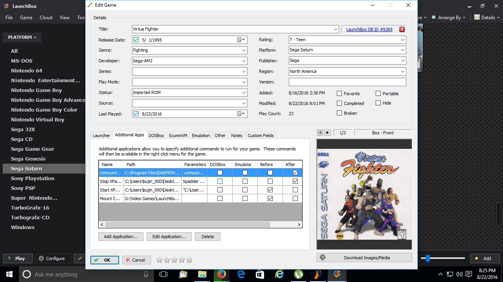The width and height of the screenshot is (503, 282).
Task: Check the Broken checkbox
Action: pos(340,113)
